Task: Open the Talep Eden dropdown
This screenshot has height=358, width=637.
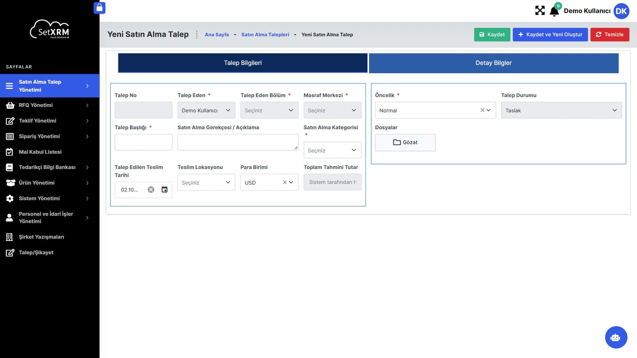Action: point(206,110)
